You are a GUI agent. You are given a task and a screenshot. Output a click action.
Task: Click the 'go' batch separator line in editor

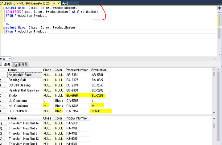8,24
